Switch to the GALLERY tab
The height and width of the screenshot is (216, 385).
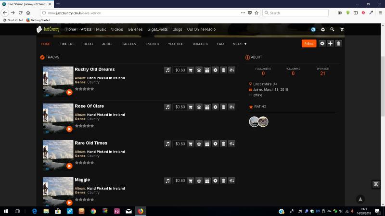coord(129,44)
